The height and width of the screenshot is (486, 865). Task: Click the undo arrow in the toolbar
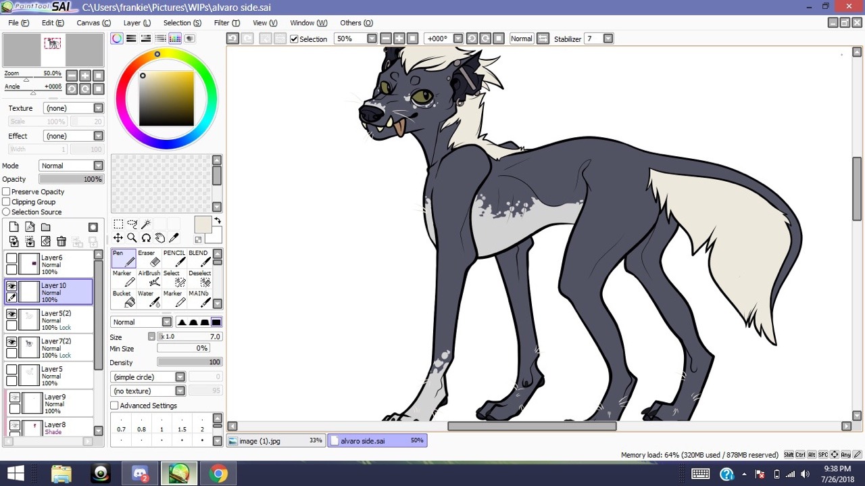tap(232, 39)
